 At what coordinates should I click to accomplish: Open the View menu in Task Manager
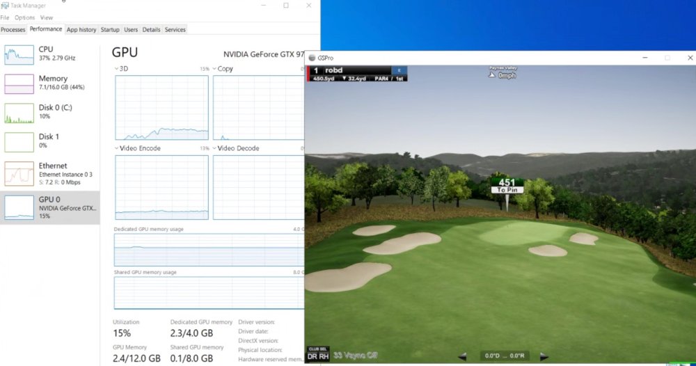(47, 18)
